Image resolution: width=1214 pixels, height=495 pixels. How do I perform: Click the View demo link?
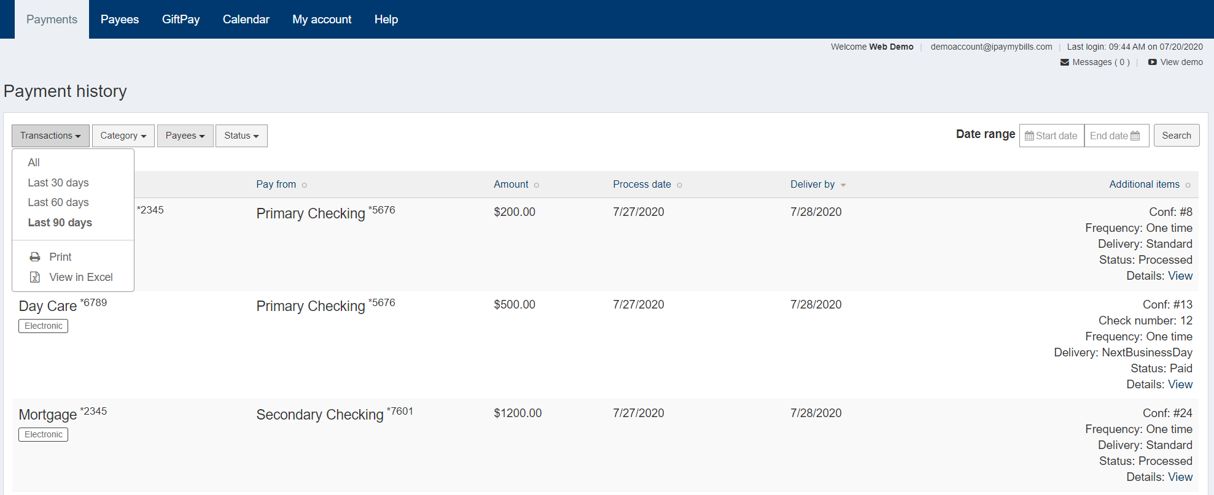tap(1175, 62)
